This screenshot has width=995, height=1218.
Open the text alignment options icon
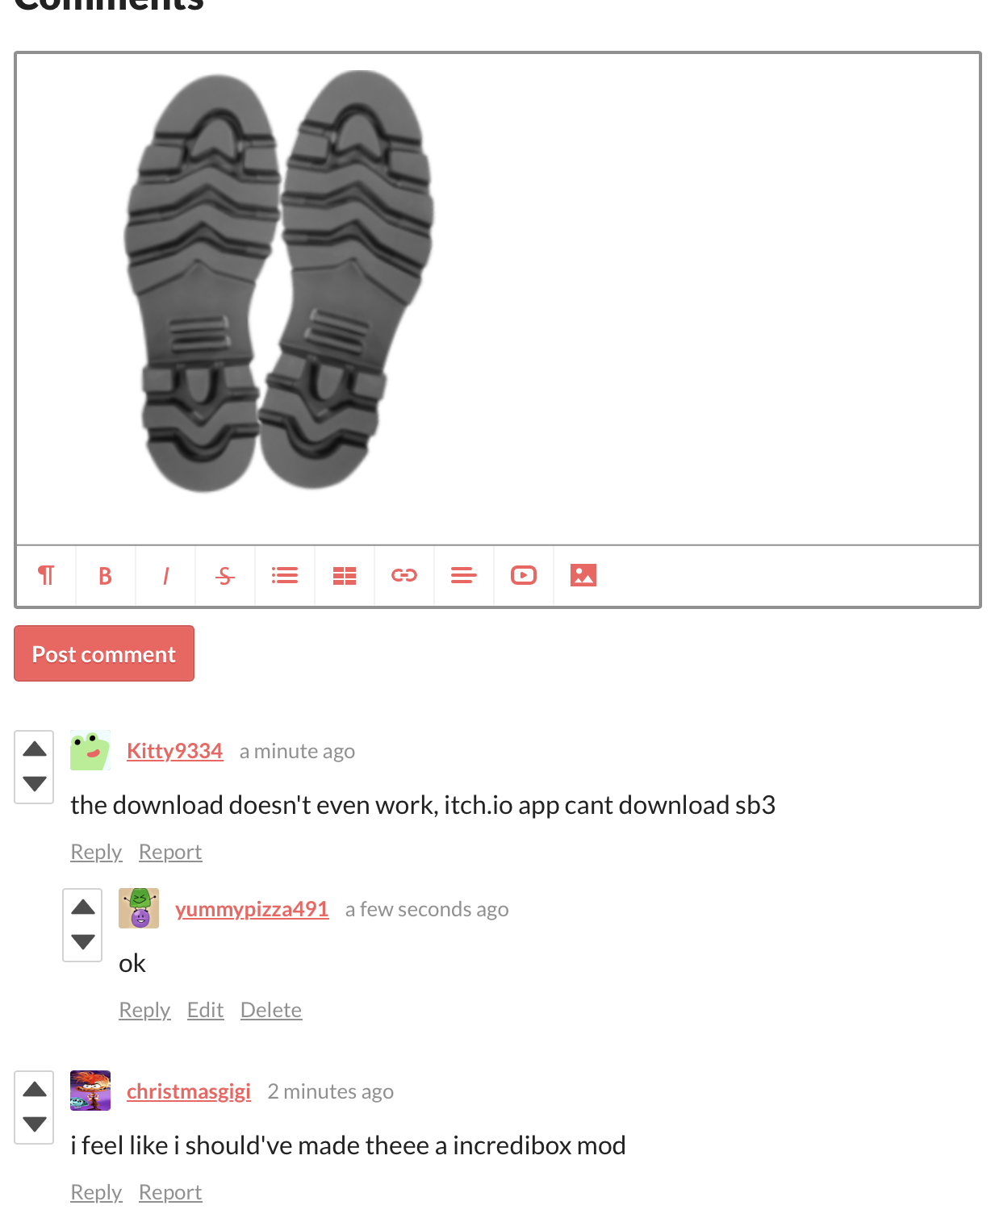tap(464, 575)
